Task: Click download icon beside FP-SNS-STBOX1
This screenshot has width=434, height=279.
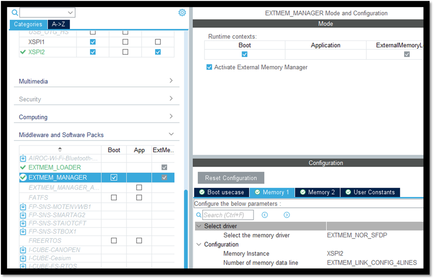Action: [23, 231]
